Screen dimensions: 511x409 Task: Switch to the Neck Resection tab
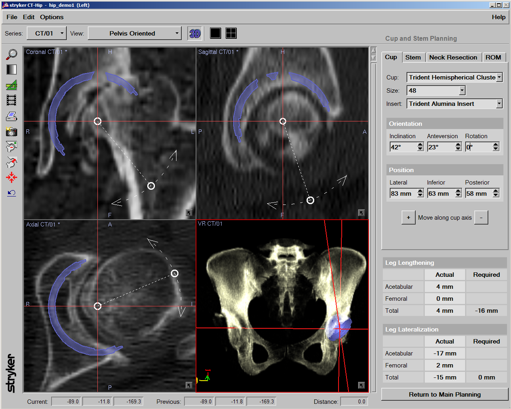pos(453,58)
